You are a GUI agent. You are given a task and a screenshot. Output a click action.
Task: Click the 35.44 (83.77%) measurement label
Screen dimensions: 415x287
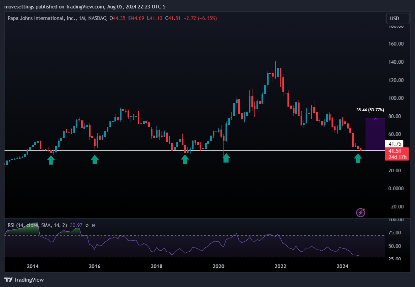click(370, 110)
